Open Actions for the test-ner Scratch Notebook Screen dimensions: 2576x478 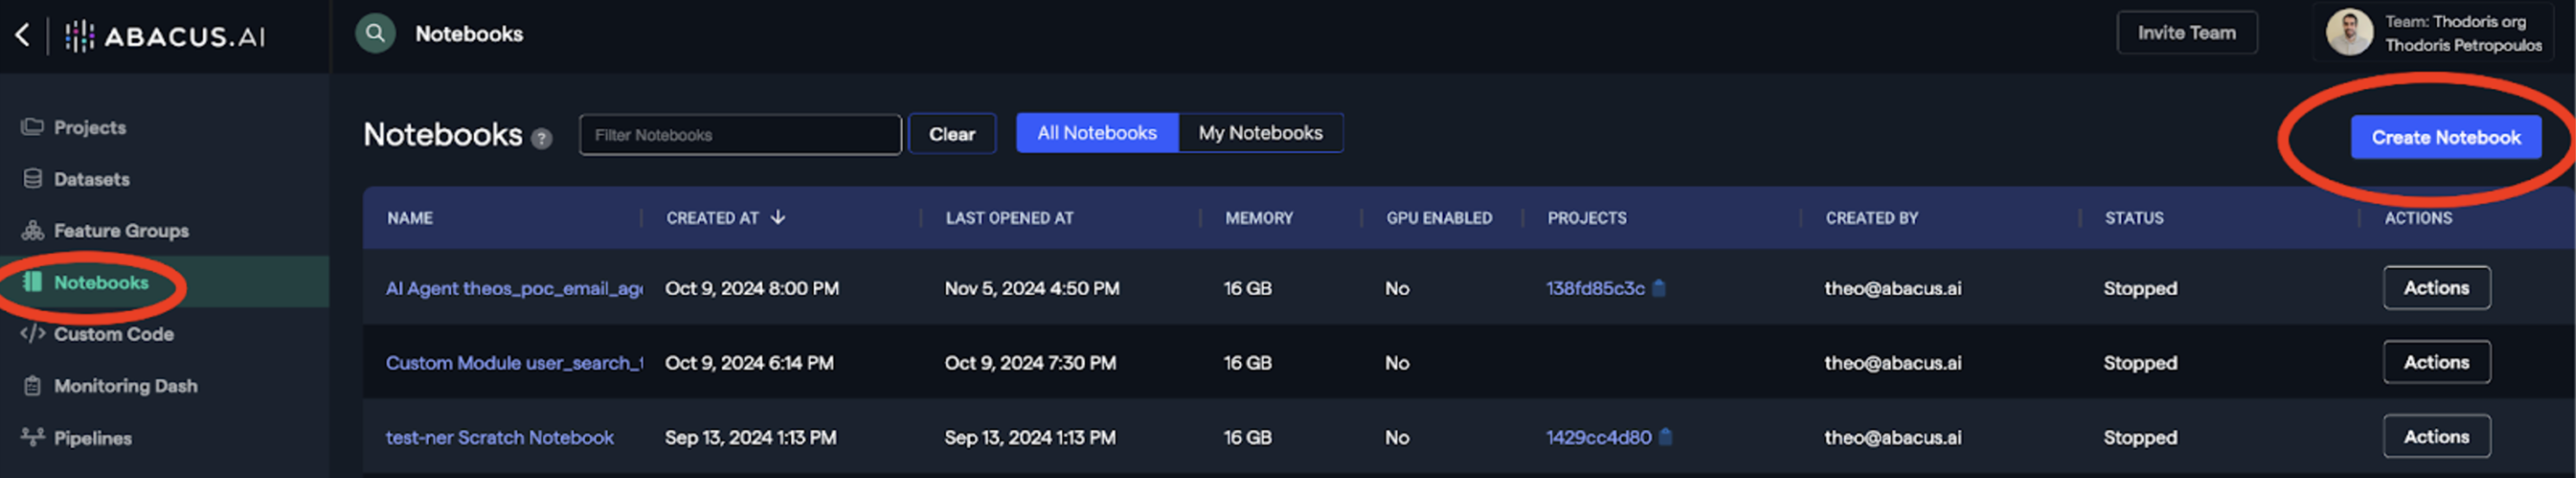click(2436, 436)
